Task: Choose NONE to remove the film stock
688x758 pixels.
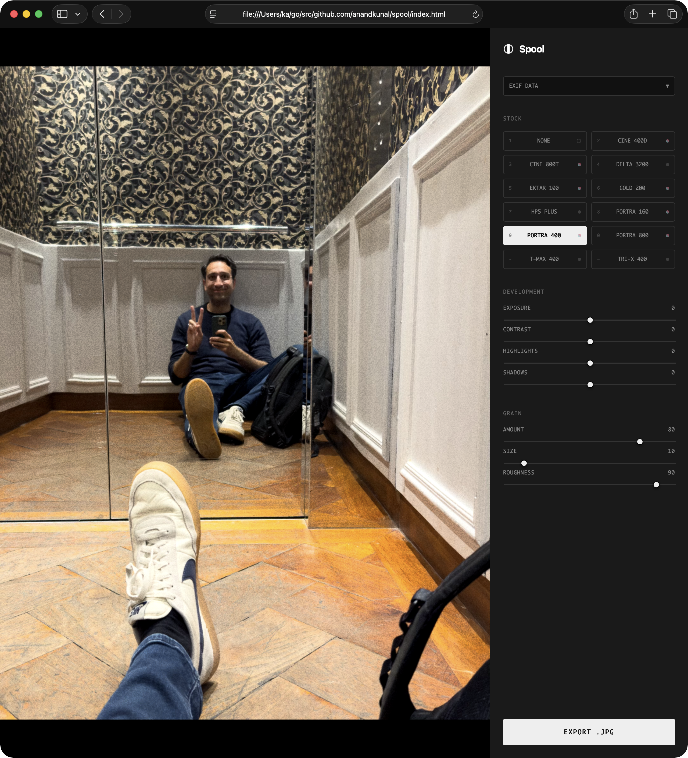Action: click(x=544, y=141)
